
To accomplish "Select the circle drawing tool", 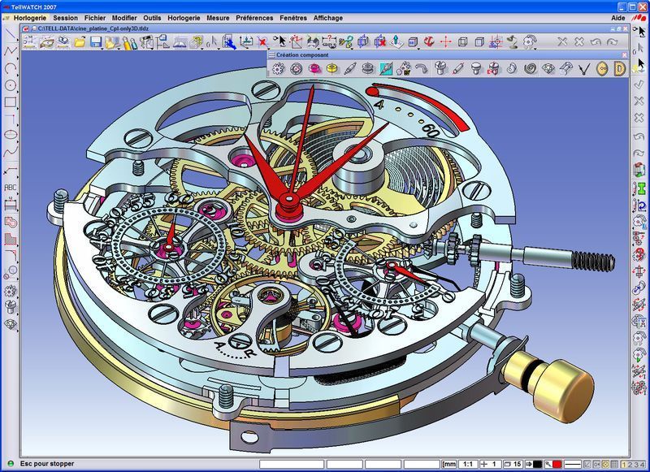I will 10,85.
